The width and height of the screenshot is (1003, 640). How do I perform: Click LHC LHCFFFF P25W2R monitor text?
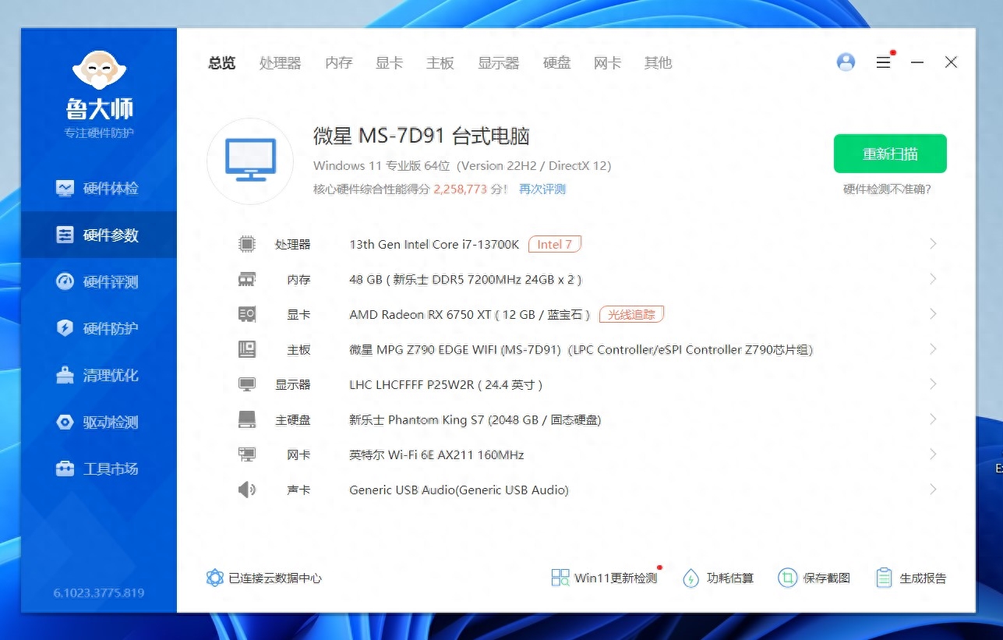click(446, 384)
